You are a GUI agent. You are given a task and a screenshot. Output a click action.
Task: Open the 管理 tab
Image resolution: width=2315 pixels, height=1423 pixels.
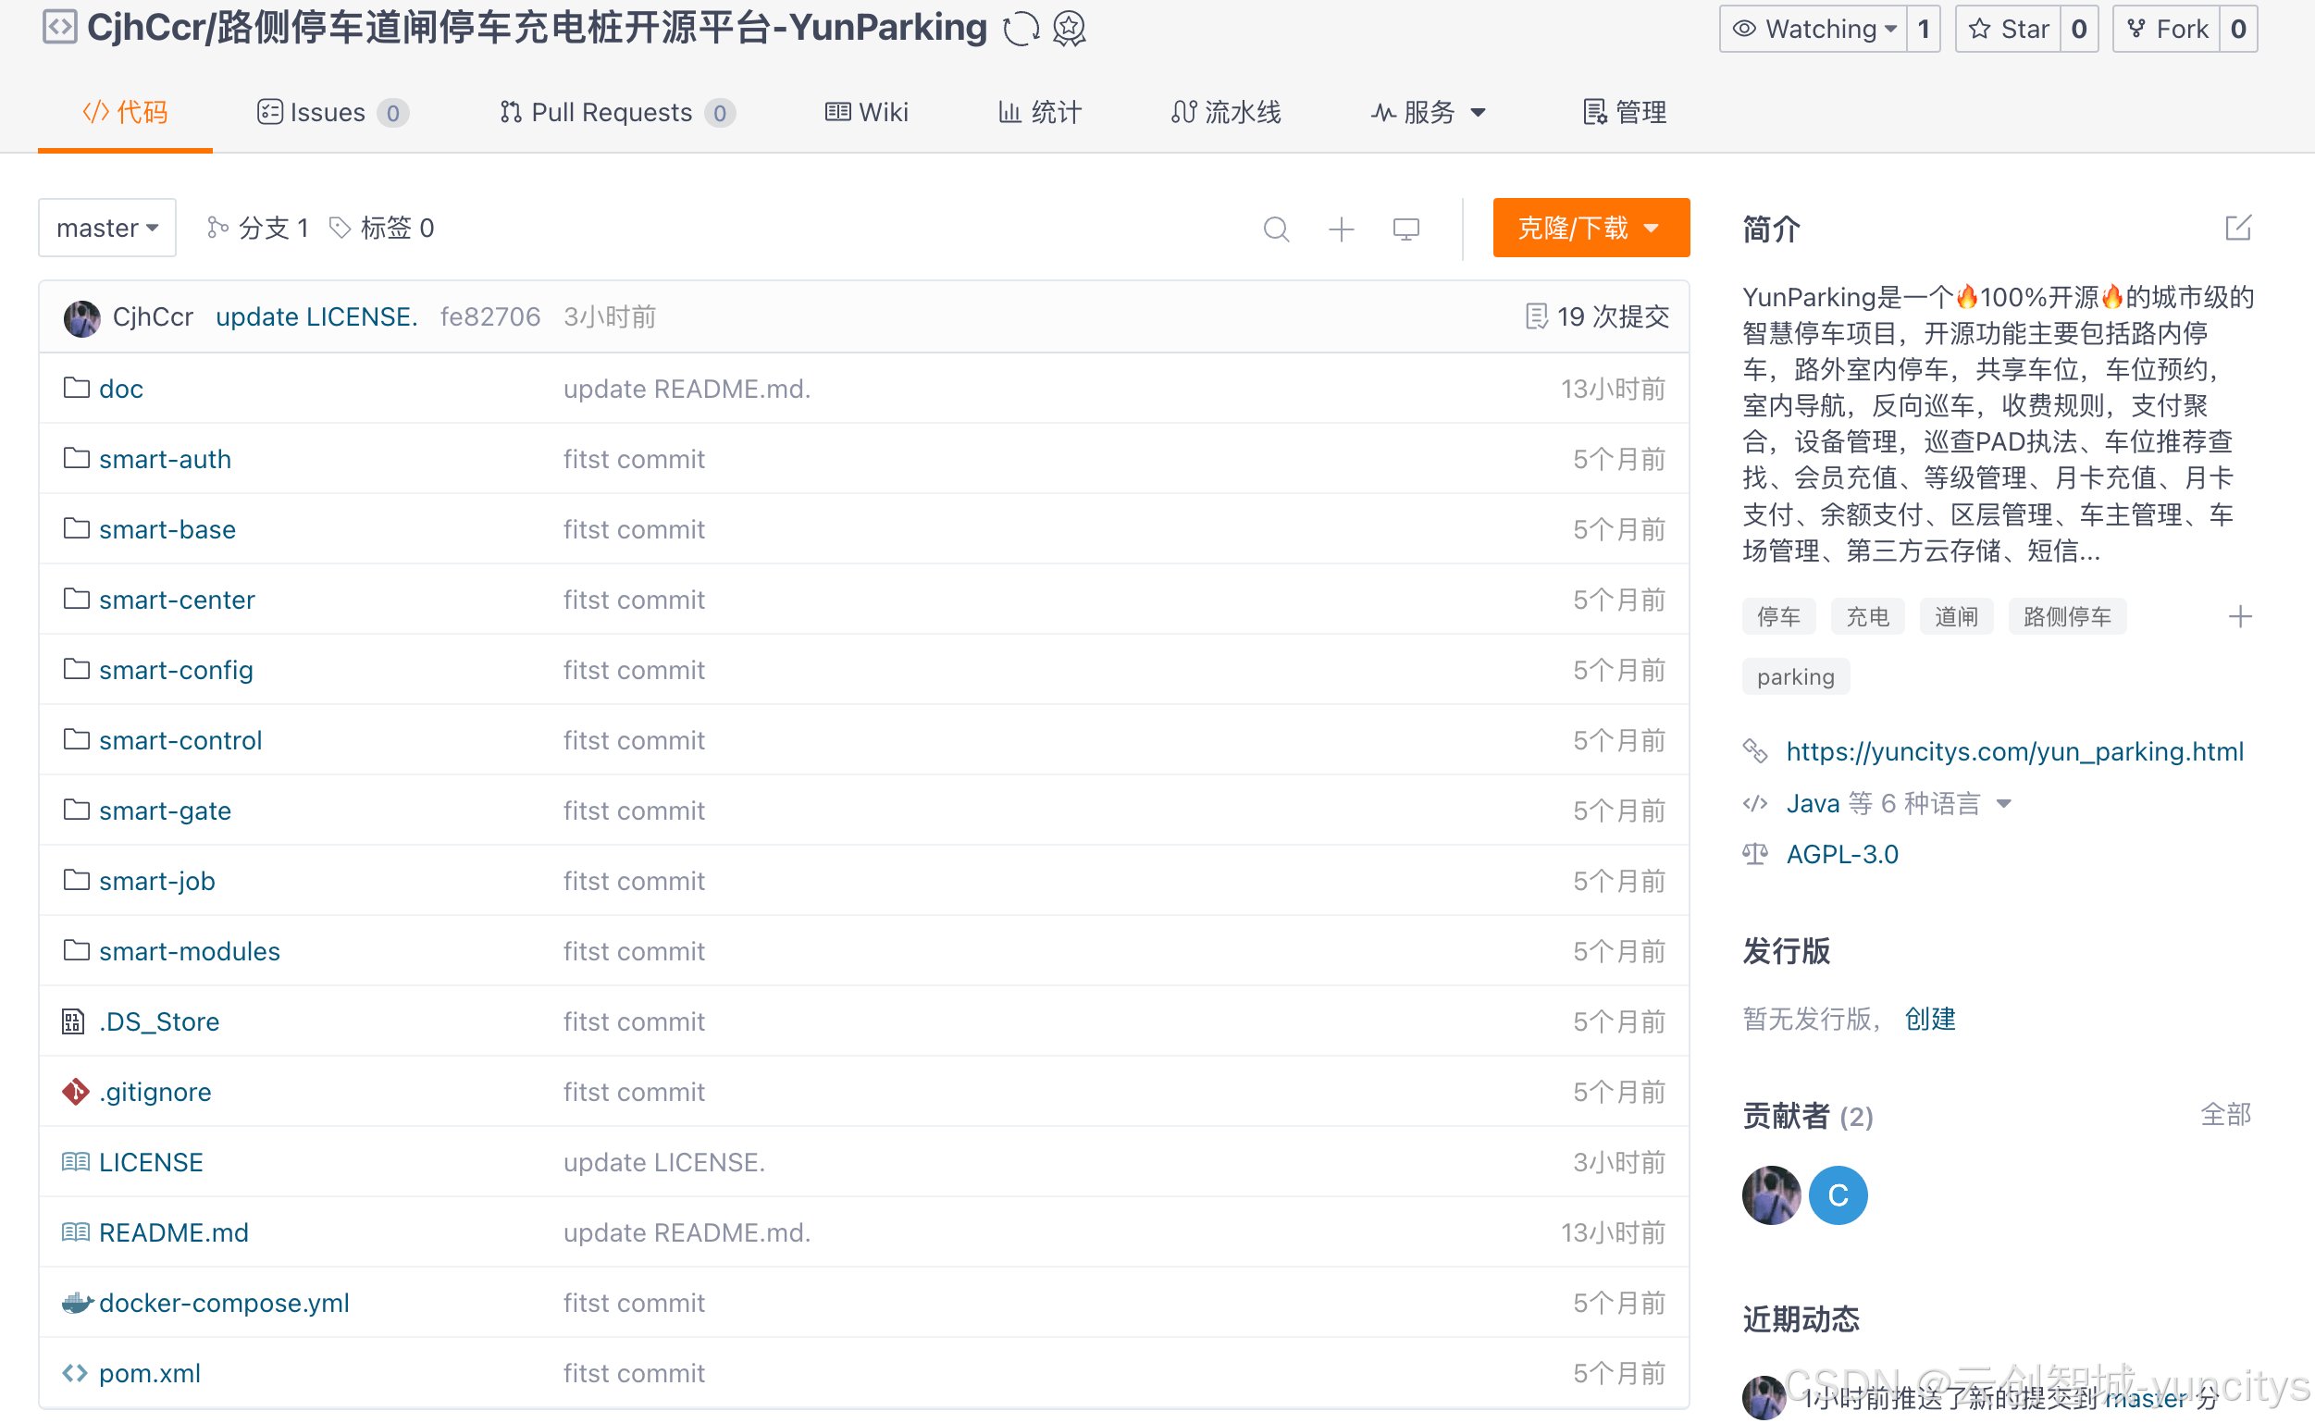point(1624,113)
